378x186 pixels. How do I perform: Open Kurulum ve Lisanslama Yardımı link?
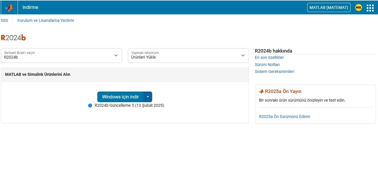(x=45, y=20)
